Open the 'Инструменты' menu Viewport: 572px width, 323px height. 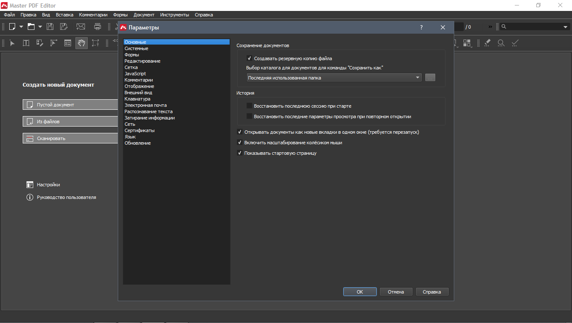(175, 15)
